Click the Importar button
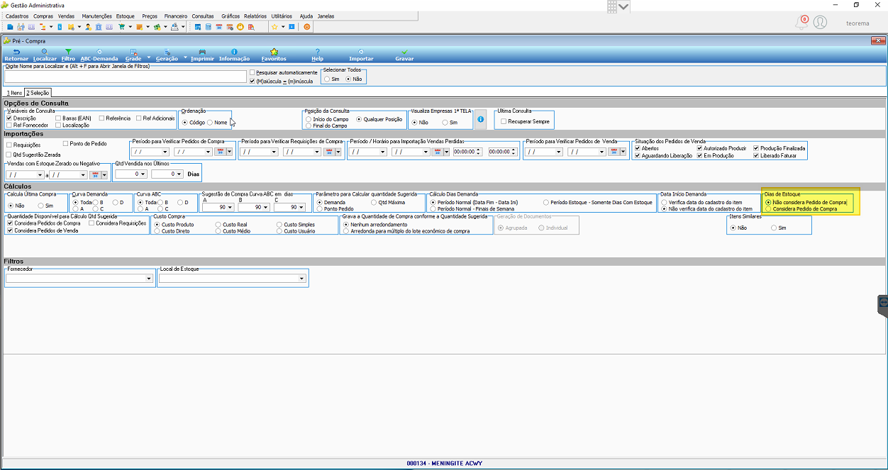 (361, 55)
